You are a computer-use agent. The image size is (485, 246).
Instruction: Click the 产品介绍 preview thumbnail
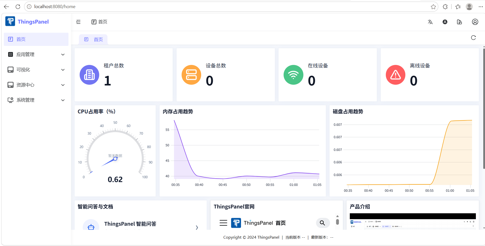(413, 221)
